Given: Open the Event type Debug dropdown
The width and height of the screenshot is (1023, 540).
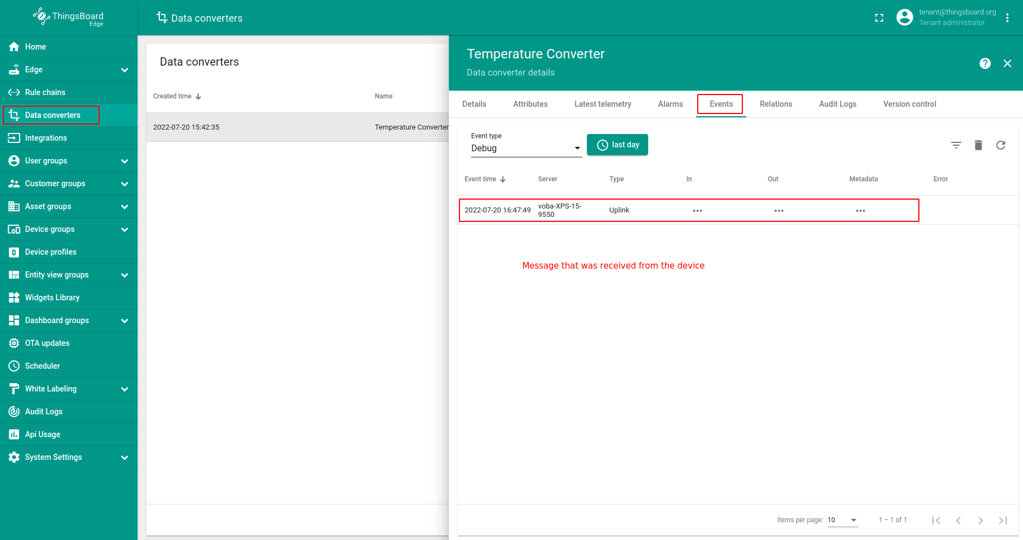Looking at the screenshot, I should tap(526, 148).
